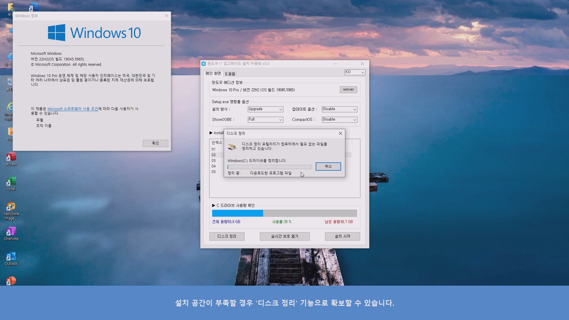The width and height of the screenshot is (569, 320).
Task: Open the KO language dropdown
Action: coord(355,72)
